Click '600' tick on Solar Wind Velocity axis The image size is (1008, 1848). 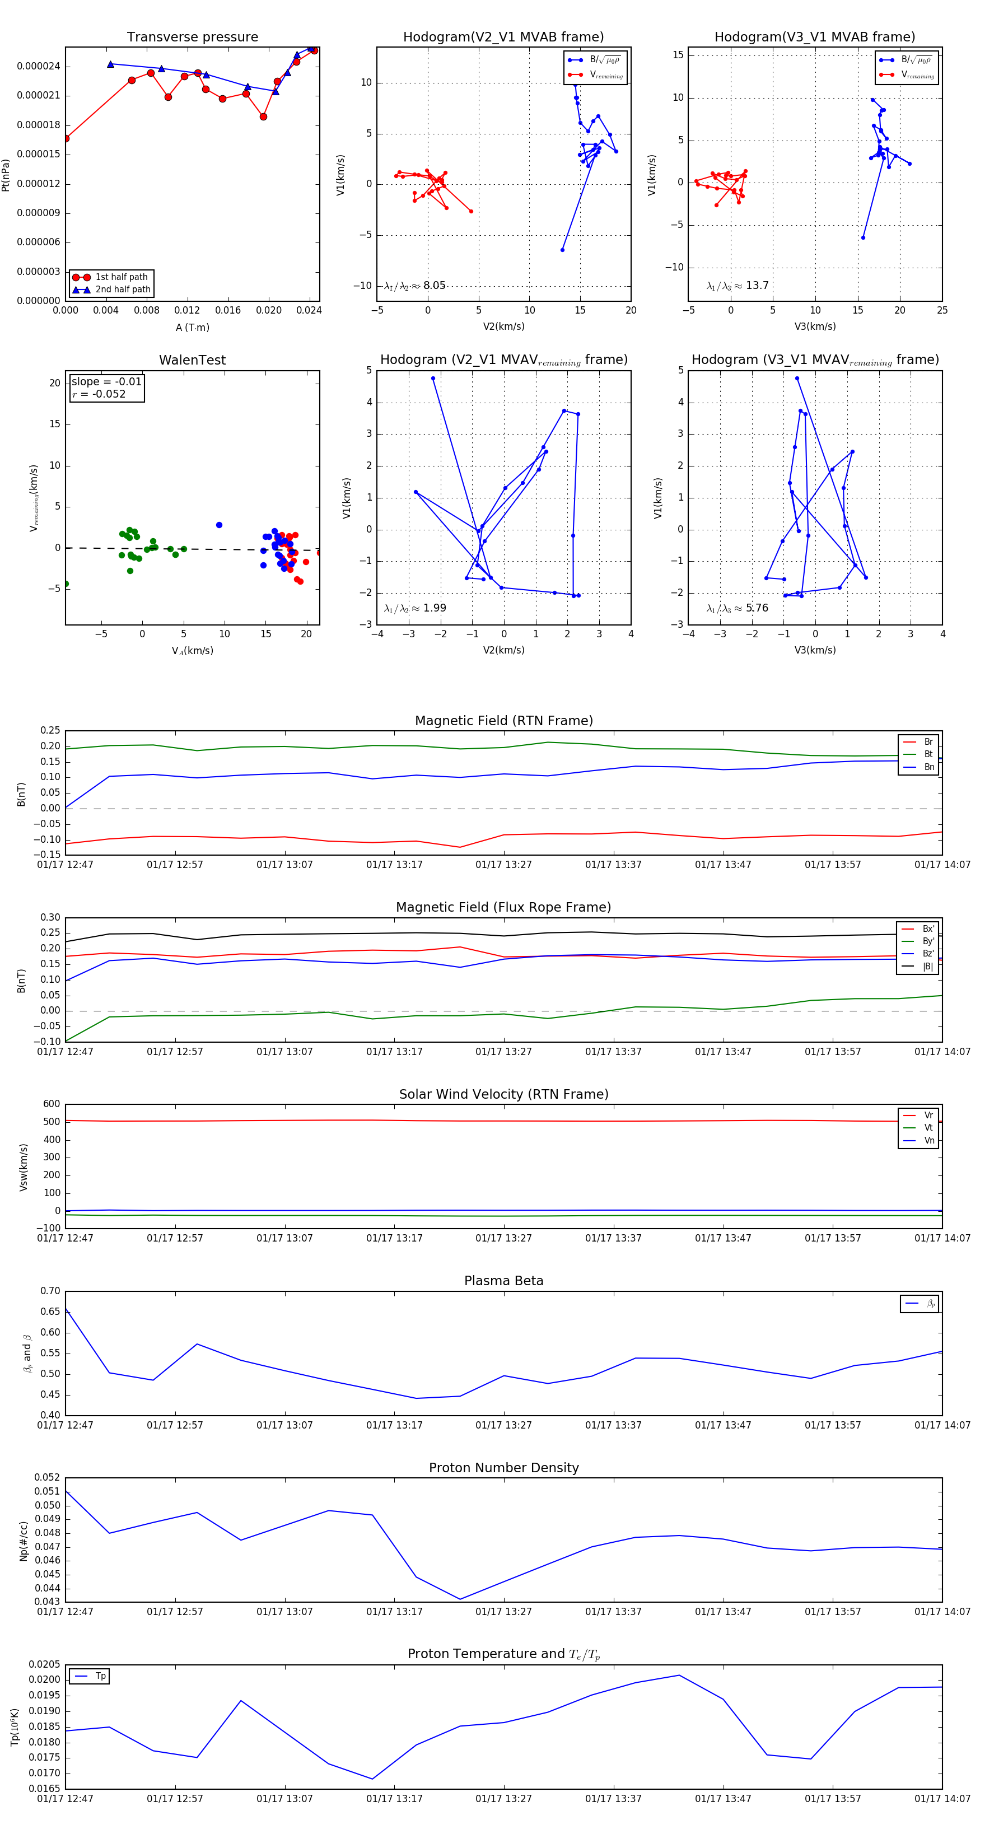coord(52,1104)
